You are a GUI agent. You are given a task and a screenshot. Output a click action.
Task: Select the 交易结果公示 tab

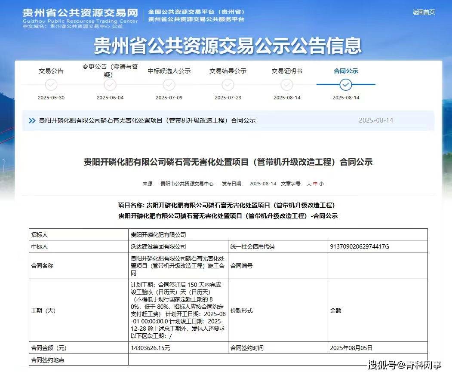(228, 71)
